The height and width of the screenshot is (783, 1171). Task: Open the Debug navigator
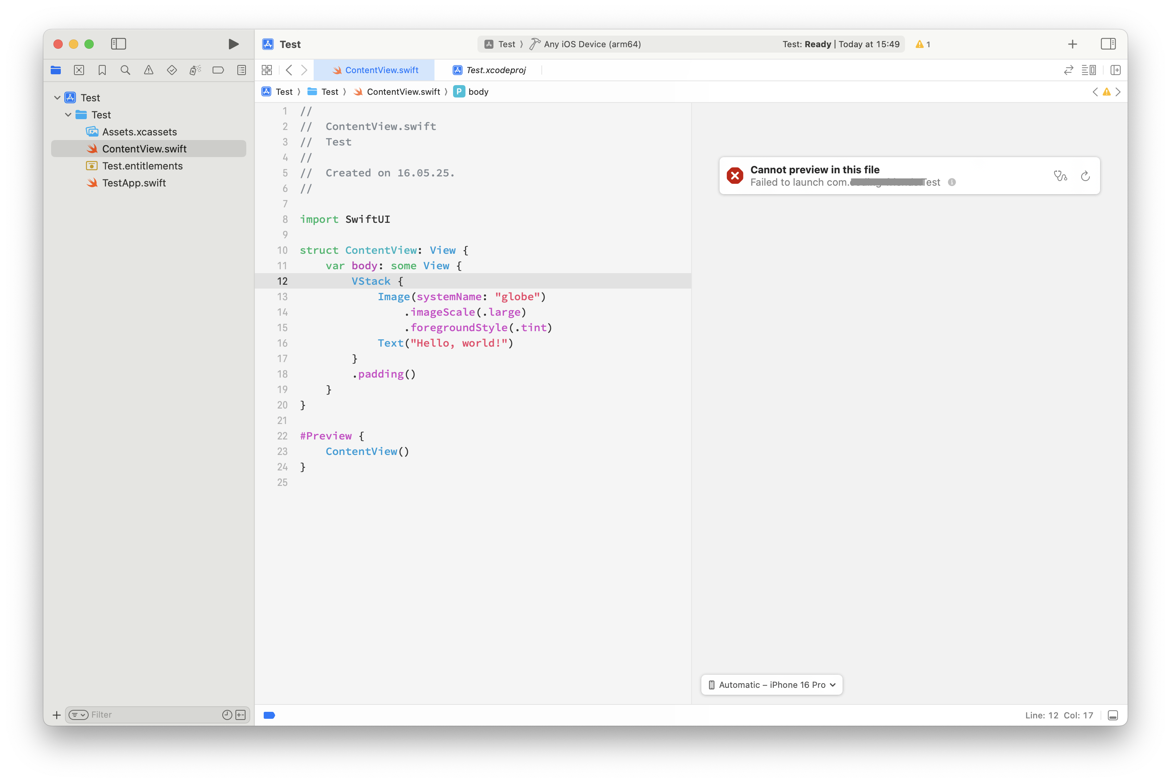(195, 70)
